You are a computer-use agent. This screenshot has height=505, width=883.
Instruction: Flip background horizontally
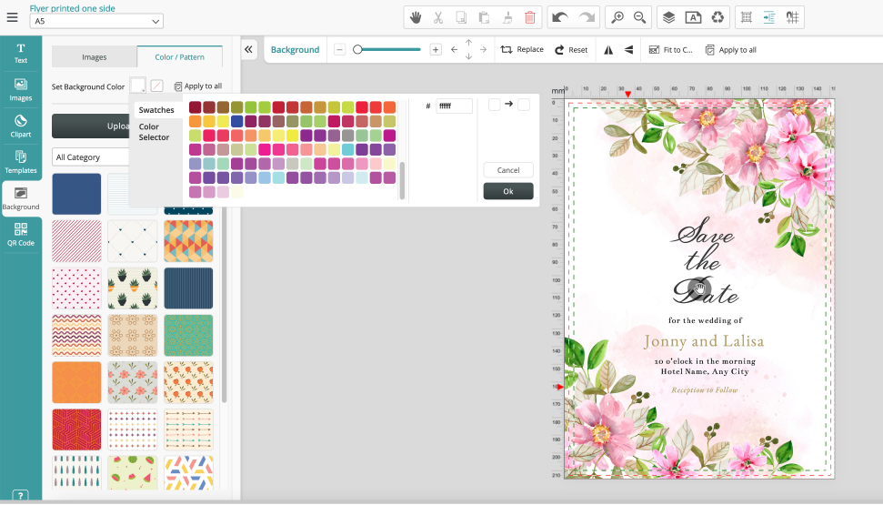[608, 50]
